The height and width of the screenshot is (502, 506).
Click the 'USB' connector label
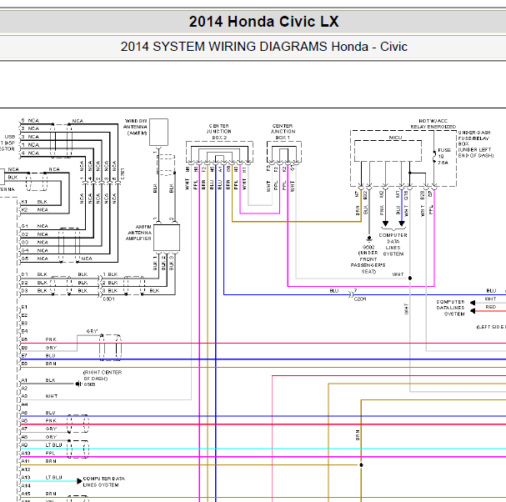(10, 137)
